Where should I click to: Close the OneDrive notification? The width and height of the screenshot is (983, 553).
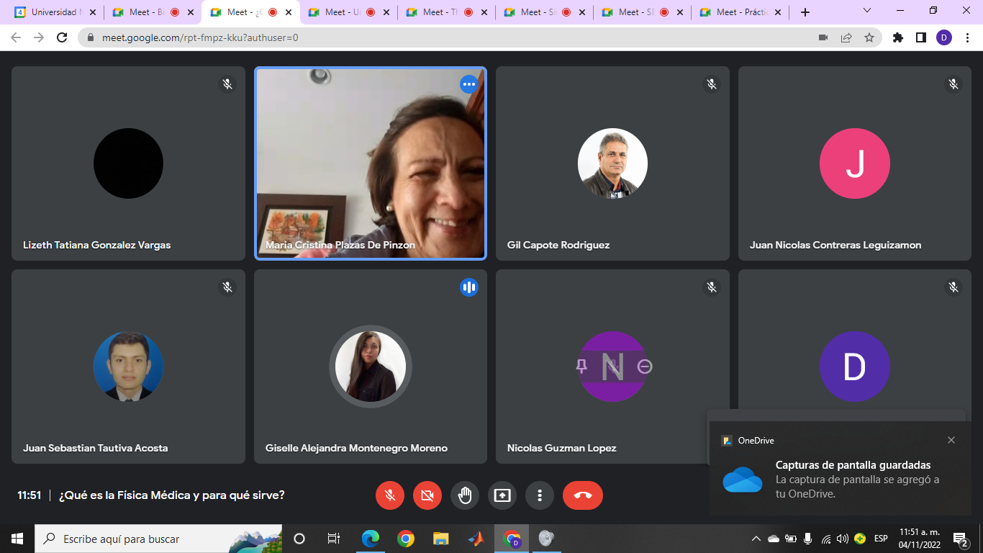click(951, 440)
